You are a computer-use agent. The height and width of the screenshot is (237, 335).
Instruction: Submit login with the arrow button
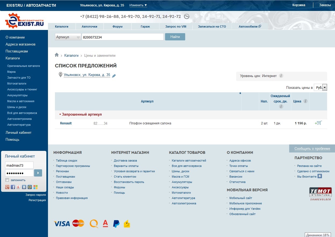[x=38, y=173]
